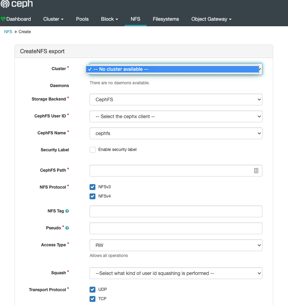Open the Squash dropdown
The height and width of the screenshot is (305, 288).
coord(176,273)
